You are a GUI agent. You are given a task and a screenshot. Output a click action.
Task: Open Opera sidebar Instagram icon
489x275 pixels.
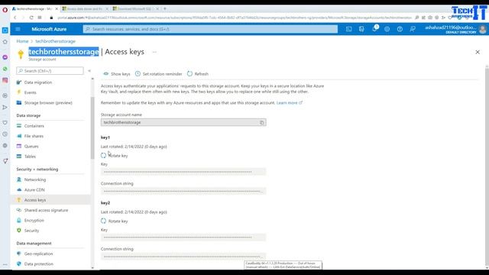(5, 80)
